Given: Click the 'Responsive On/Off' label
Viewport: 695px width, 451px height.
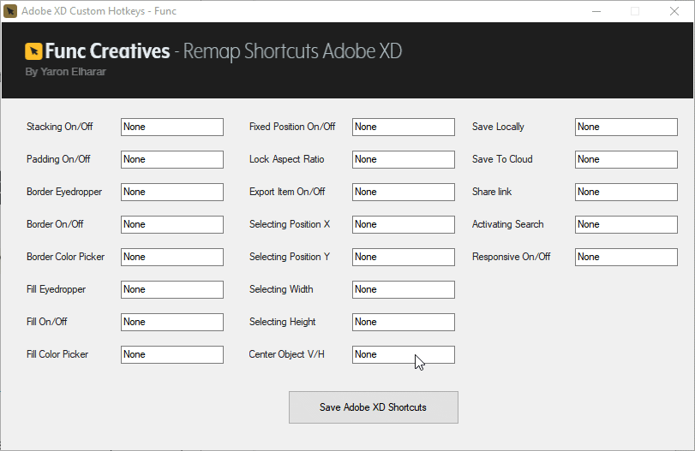Looking at the screenshot, I should click(511, 257).
